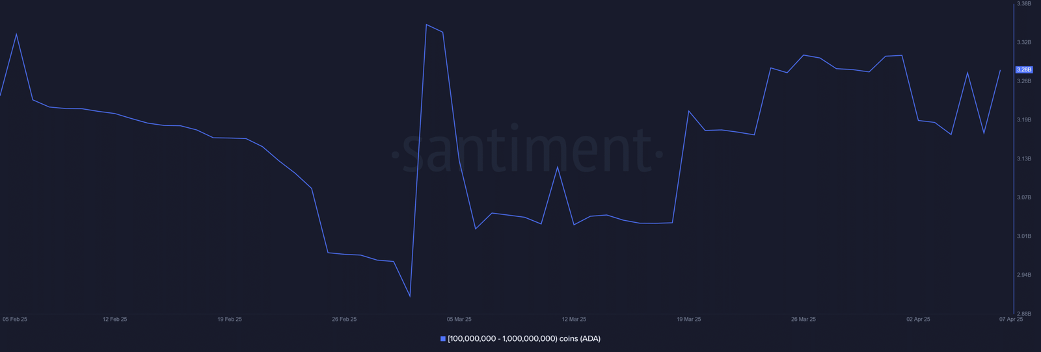Click the 07 Apr 25 x-axis label
This screenshot has height=352, width=1041.
1011,320
